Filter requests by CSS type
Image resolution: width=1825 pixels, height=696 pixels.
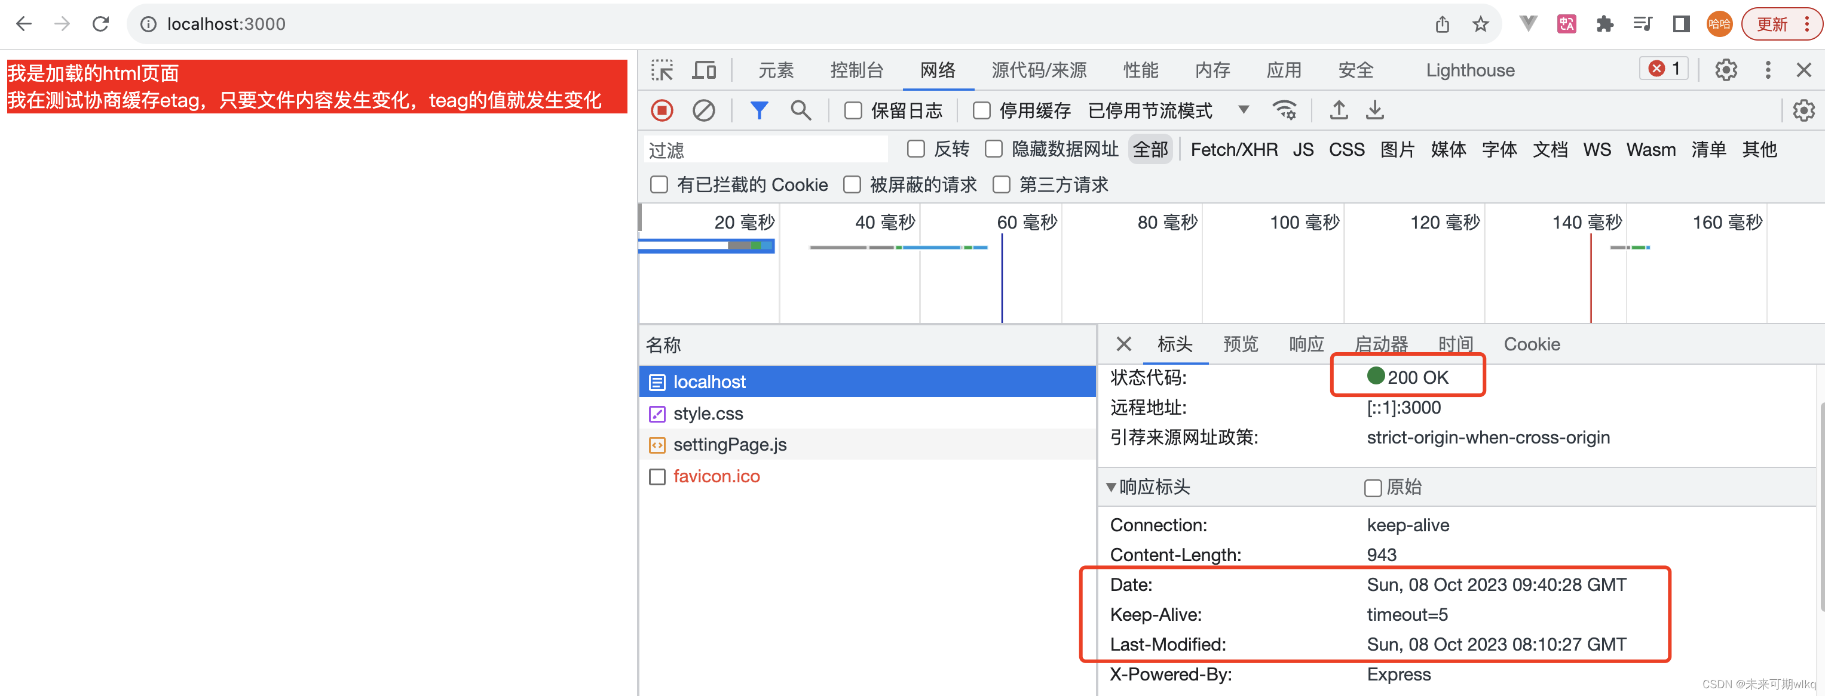(x=1346, y=149)
